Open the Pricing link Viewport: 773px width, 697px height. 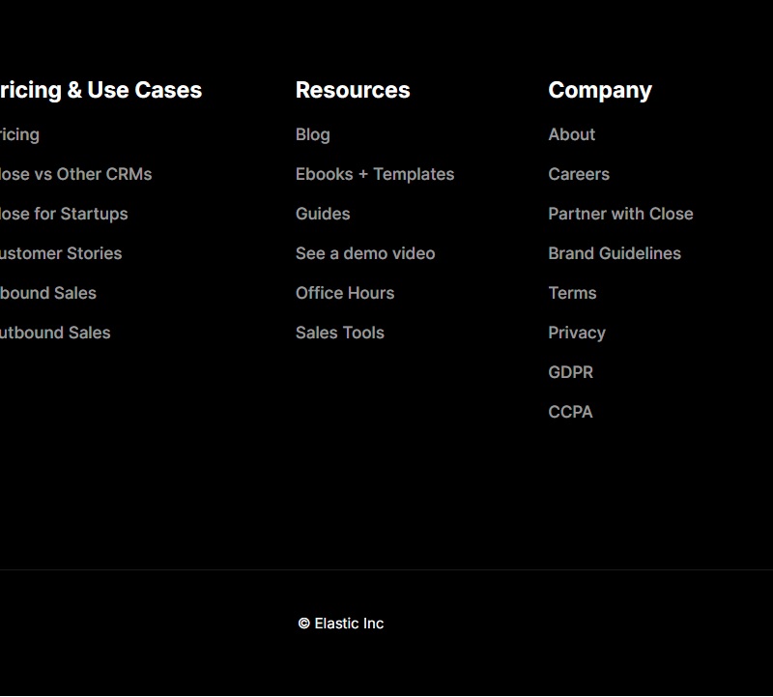pyautogui.click(x=19, y=134)
